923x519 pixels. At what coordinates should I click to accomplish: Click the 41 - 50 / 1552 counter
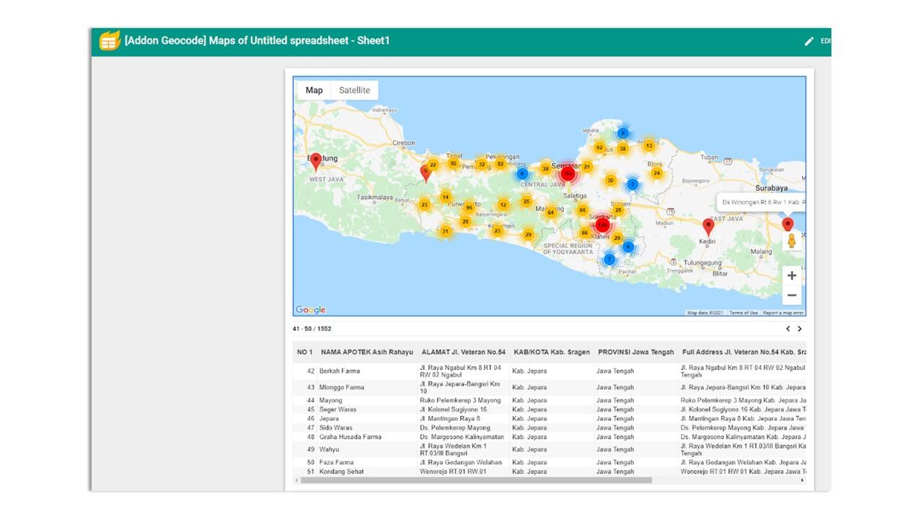pos(312,329)
